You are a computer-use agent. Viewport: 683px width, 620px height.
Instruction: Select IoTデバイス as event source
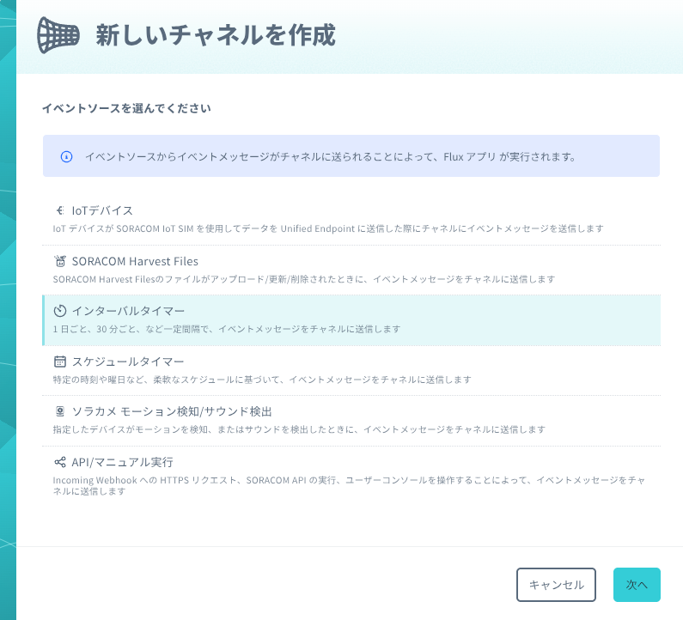click(102, 210)
